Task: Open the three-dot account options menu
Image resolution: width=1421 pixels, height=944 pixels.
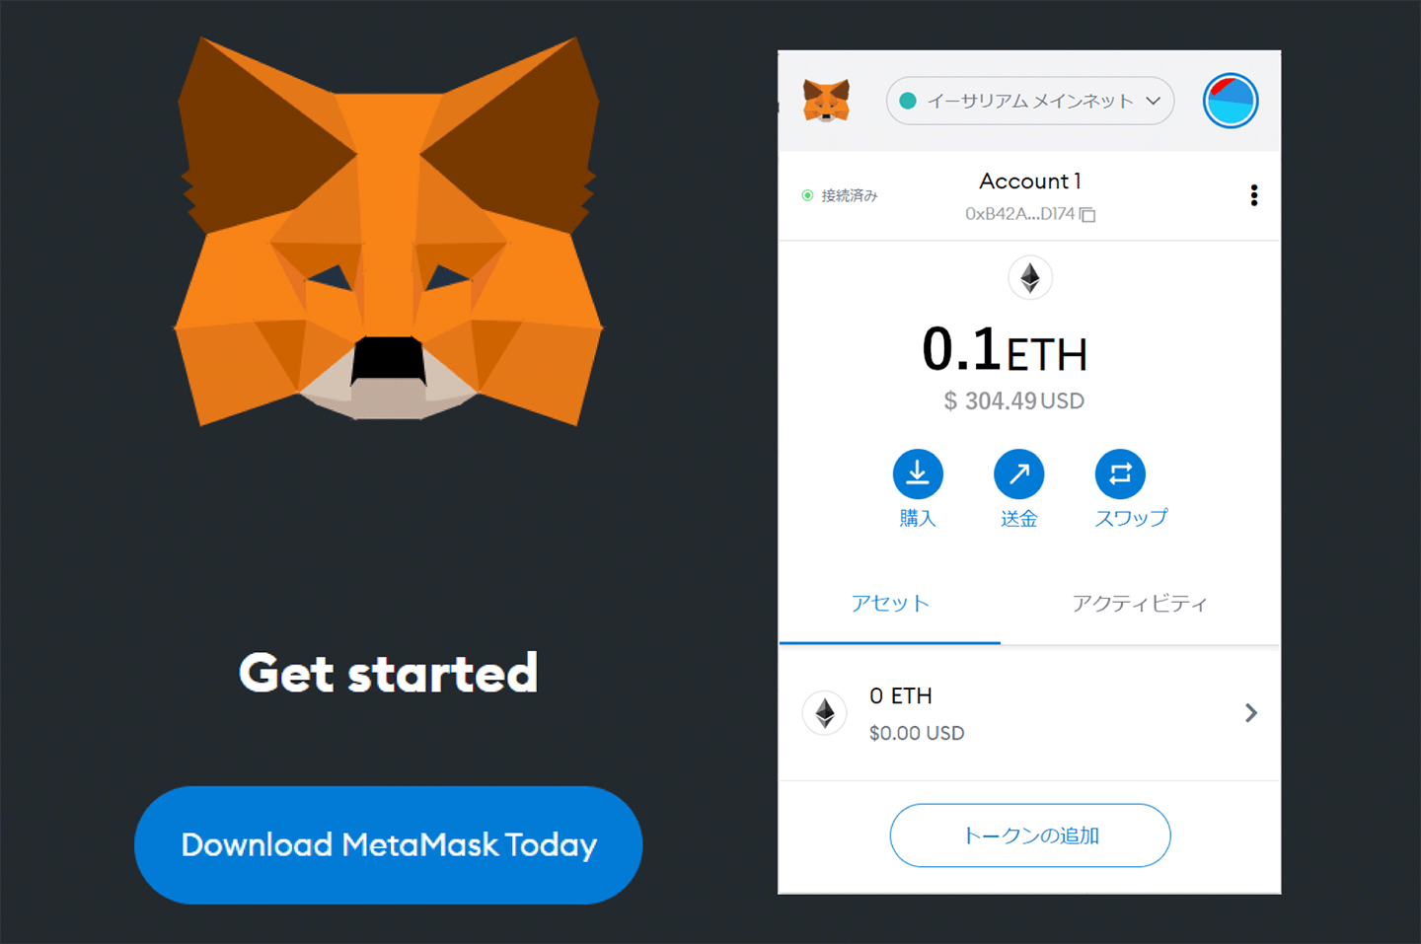Action: point(1254,195)
